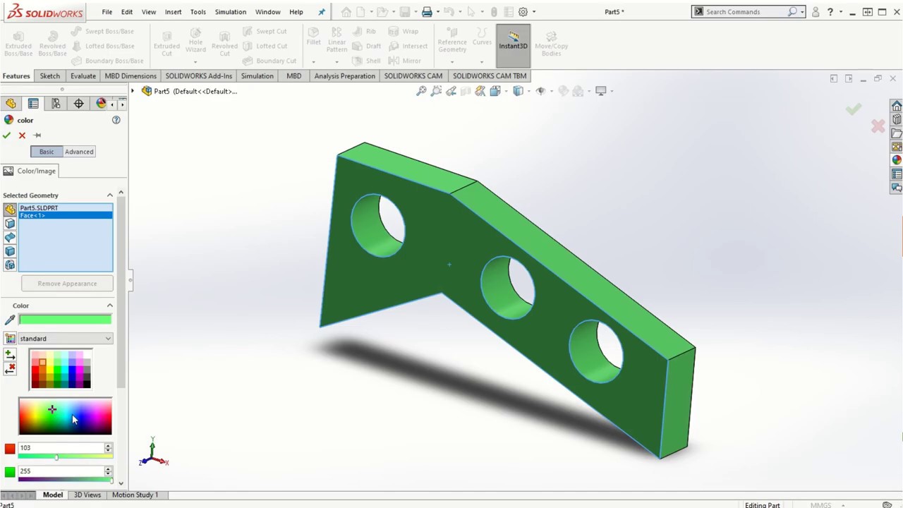903x508 pixels.
Task: Open the Display Style dropdown cube icon
Action: click(519, 91)
